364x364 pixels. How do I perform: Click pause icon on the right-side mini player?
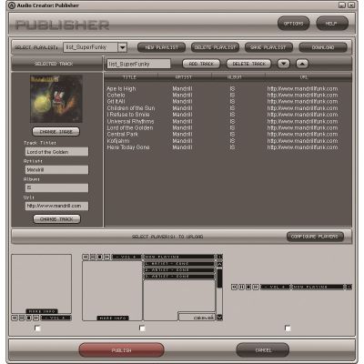pos(241,287)
